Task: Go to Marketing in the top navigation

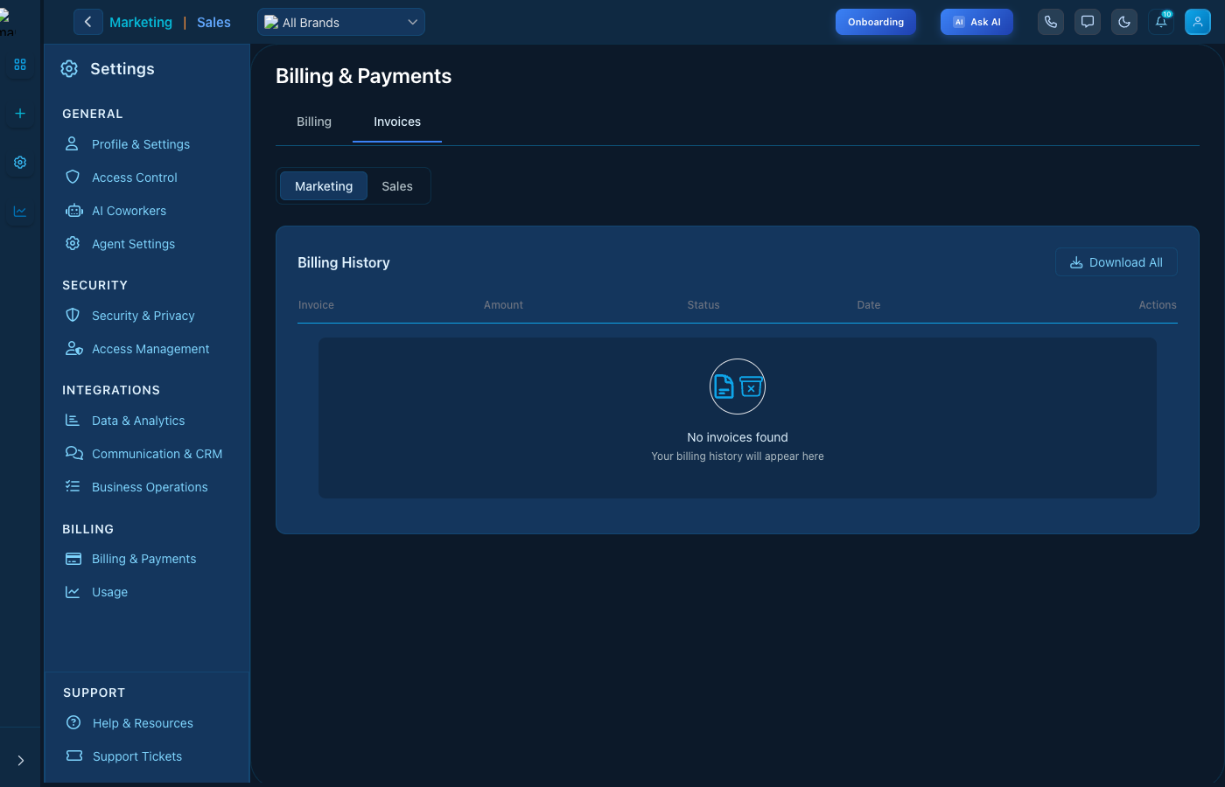Action: [141, 23]
